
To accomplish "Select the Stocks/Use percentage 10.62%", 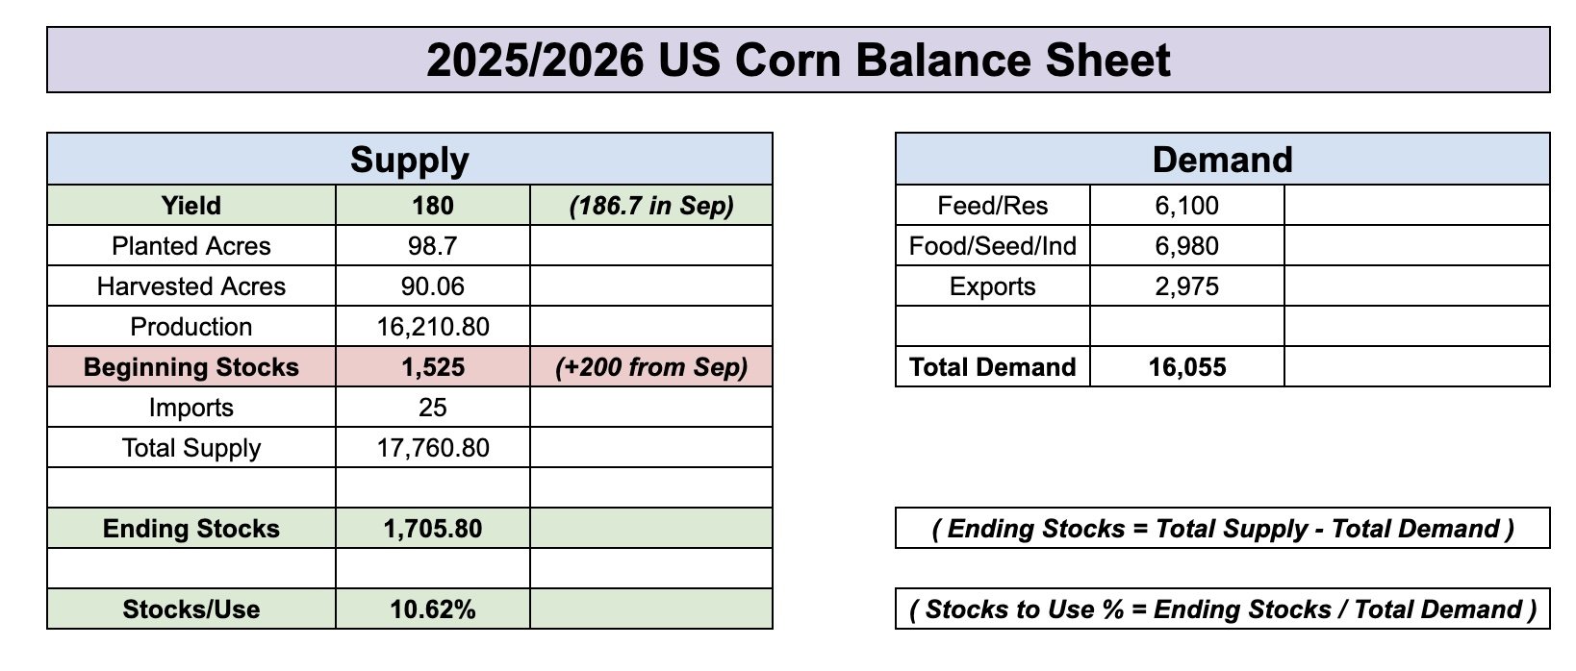I will click(x=433, y=609).
